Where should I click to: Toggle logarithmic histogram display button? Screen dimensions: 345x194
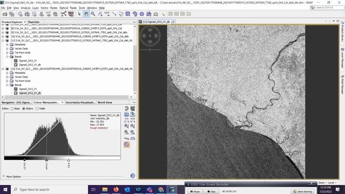point(127,138)
